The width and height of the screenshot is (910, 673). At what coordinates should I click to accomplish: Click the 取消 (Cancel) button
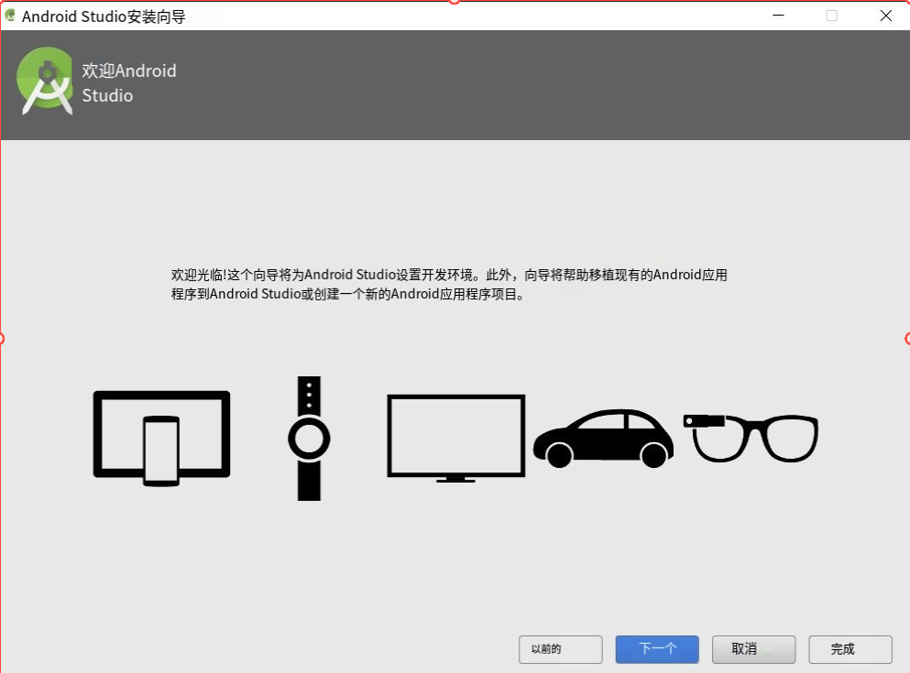(754, 649)
